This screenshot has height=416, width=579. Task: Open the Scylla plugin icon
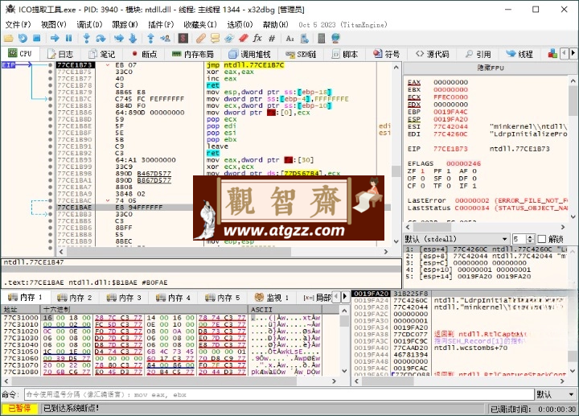[183, 38]
